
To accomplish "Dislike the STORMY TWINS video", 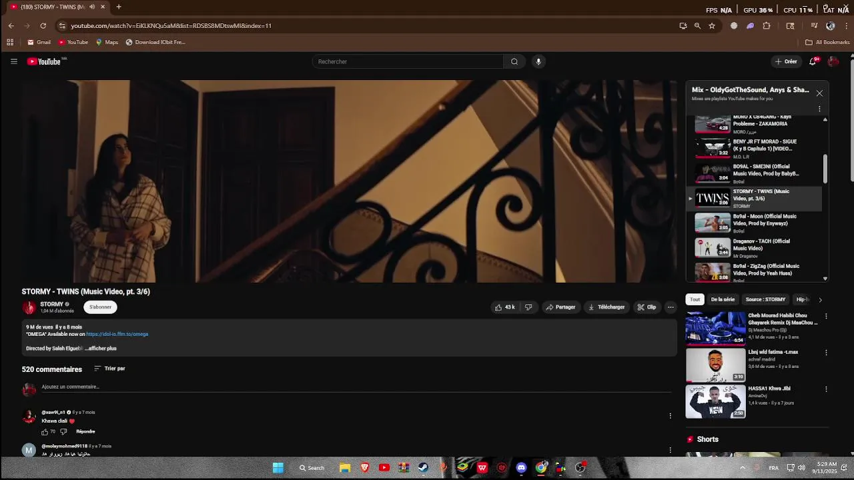I will coord(528,307).
